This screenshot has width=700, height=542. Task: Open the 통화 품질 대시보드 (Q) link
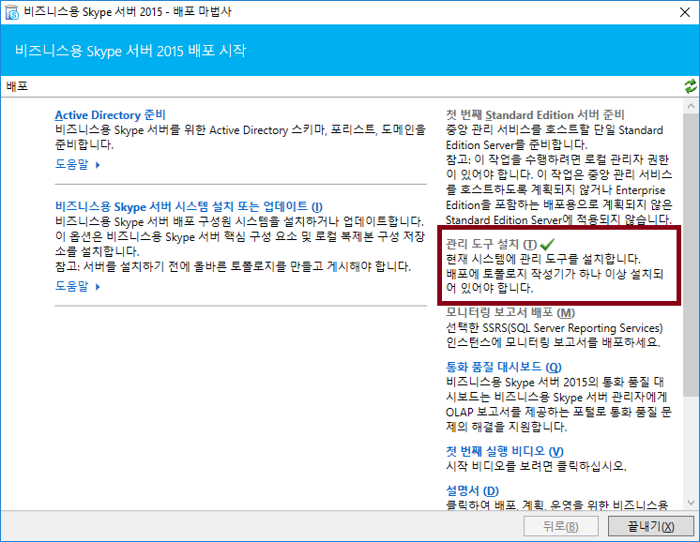click(504, 367)
